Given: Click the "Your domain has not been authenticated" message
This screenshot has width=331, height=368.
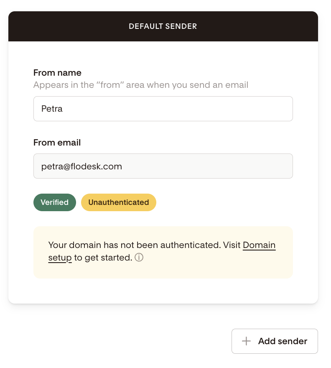Looking at the screenshot, I should (134, 245).
